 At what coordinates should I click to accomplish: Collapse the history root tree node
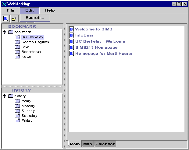click(x=5, y=96)
